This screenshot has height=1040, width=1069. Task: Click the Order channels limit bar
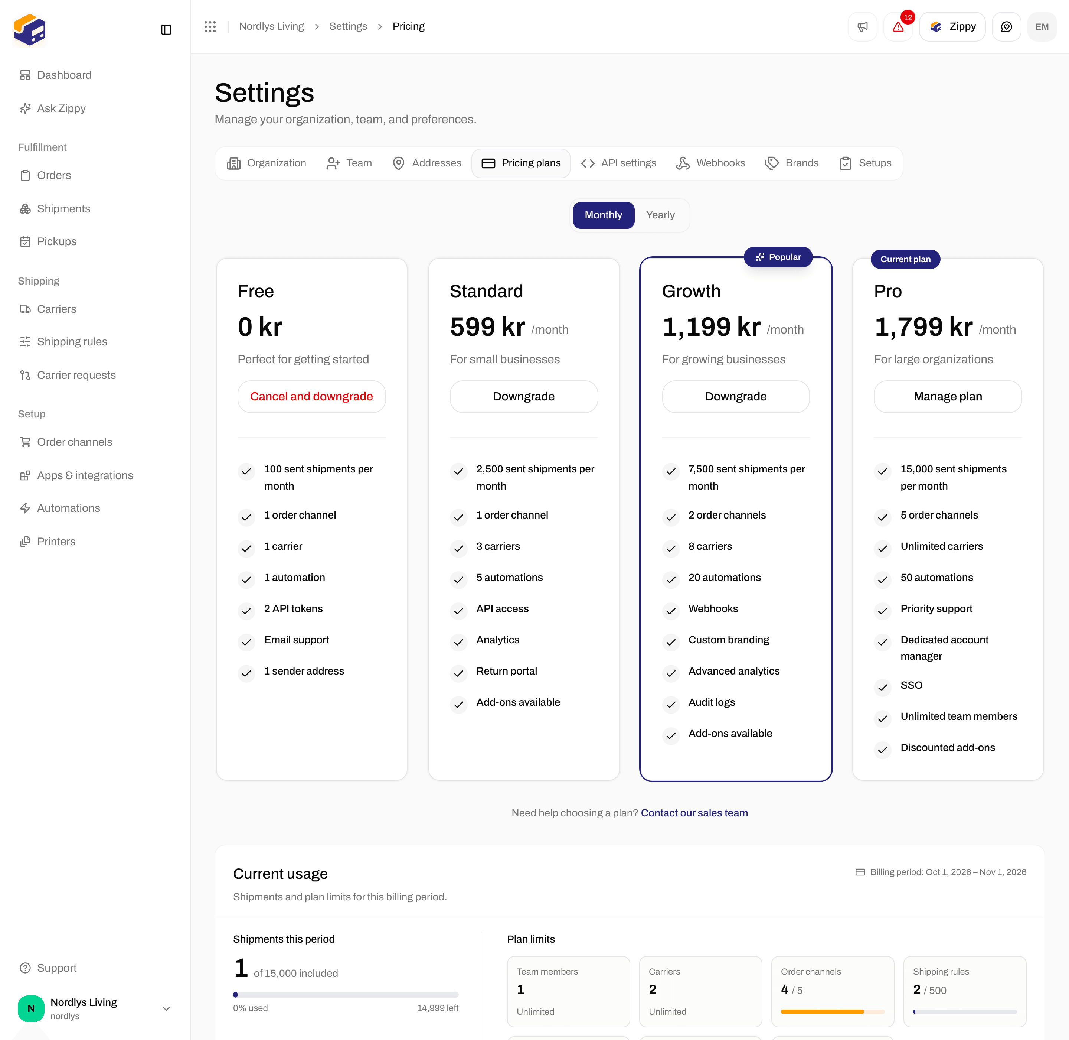tap(832, 1012)
